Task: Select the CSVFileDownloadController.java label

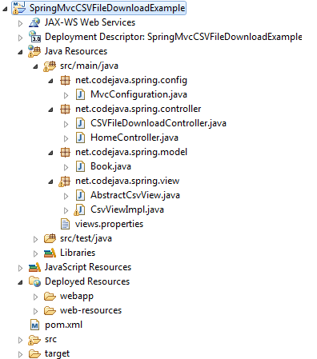Action: tap(158, 123)
